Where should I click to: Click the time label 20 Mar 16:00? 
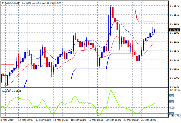click(x=114, y=120)
